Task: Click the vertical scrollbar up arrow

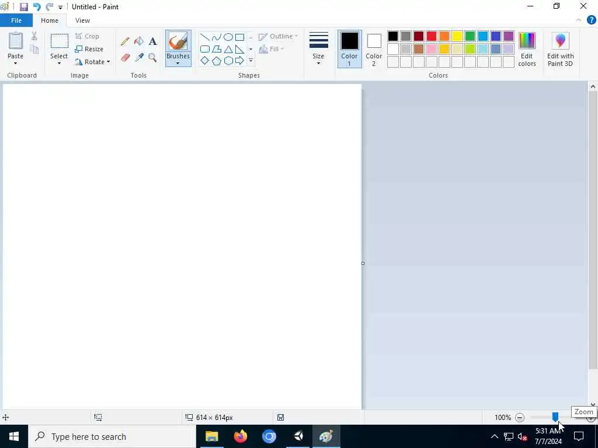Action: coord(593,87)
